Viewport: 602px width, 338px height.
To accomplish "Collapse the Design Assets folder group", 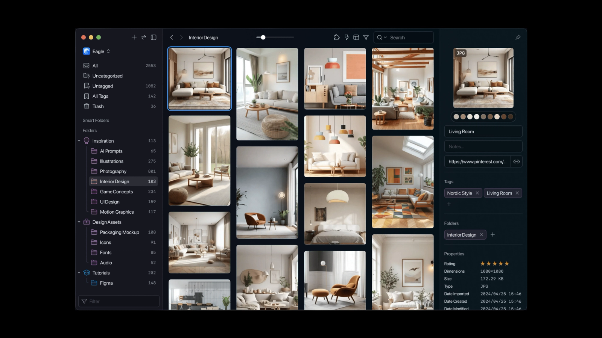I will point(79,222).
